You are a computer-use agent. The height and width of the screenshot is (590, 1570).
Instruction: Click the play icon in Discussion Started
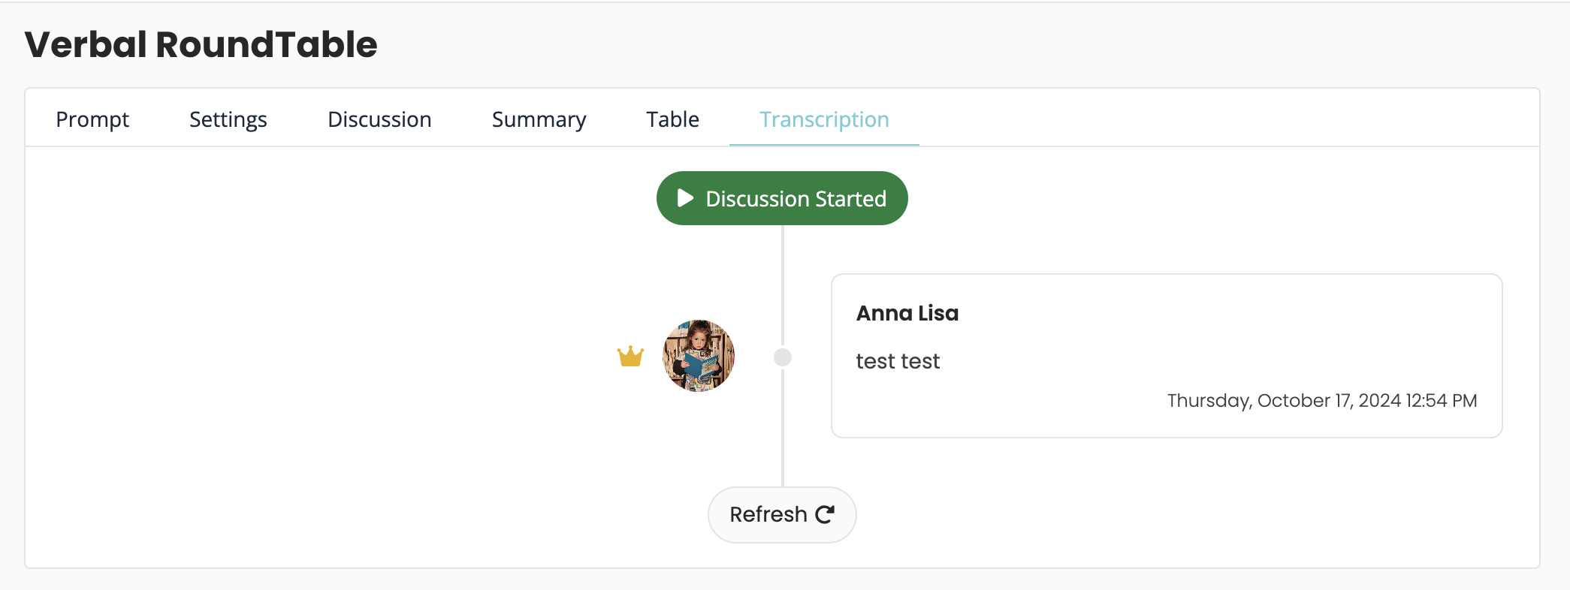click(x=684, y=198)
